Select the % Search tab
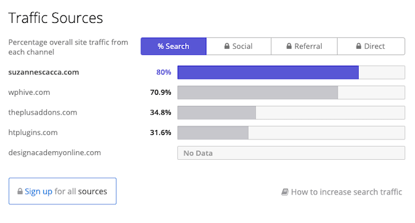 [x=173, y=46]
